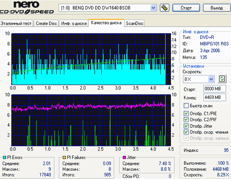Screen dimensions: 231x179
Task: Open the Create Disc tab
Action: tap(46, 23)
